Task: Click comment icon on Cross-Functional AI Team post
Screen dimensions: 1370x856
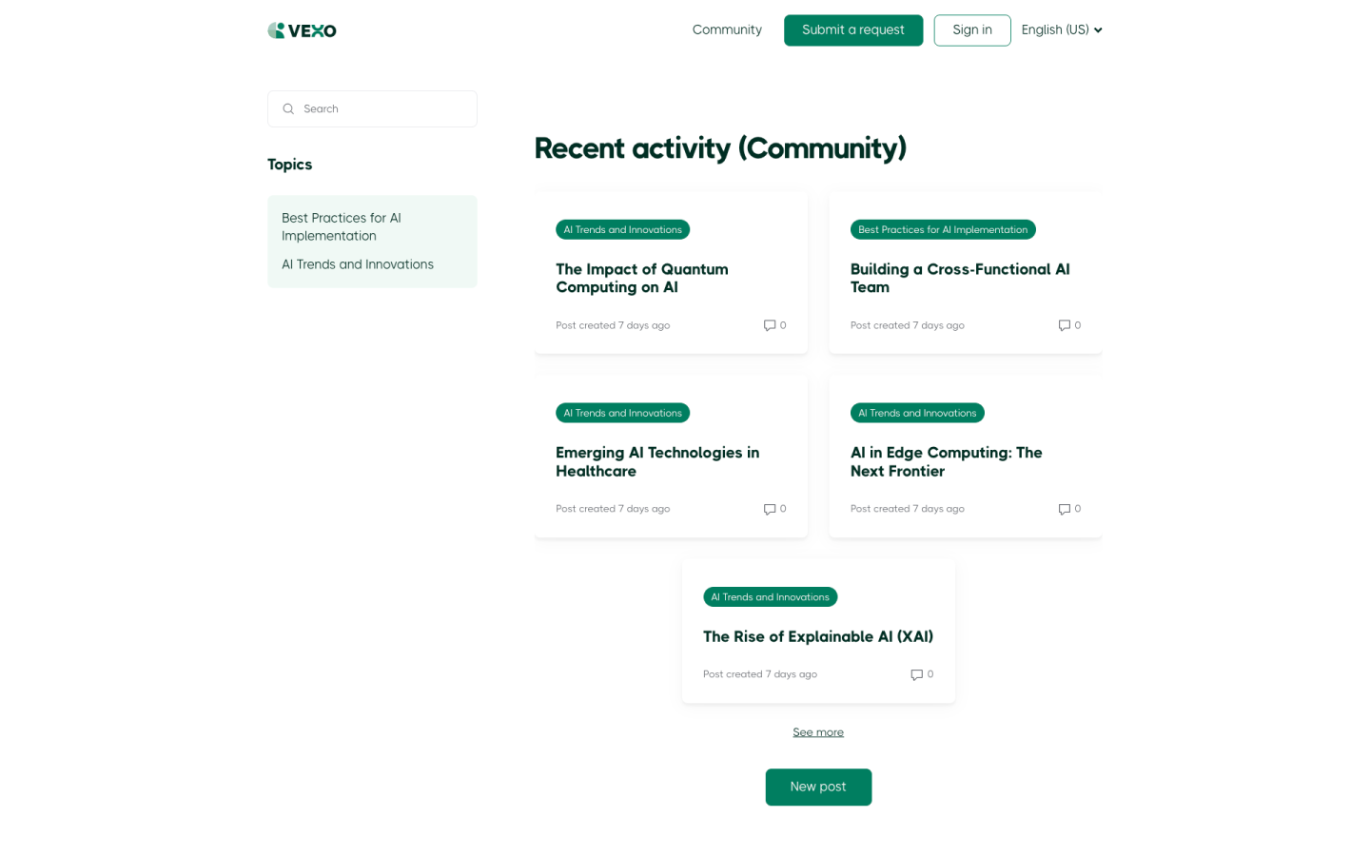Action: click(1064, 325)
